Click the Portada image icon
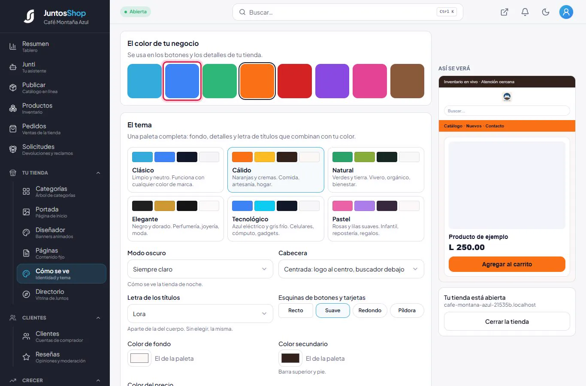This screenshot has height=386, width=586. coord(26,212)
